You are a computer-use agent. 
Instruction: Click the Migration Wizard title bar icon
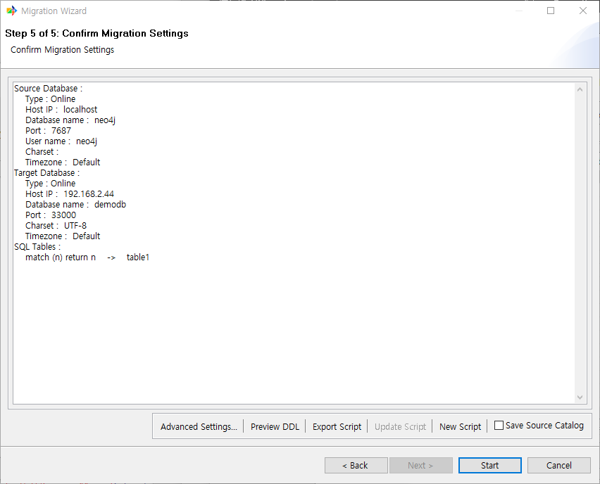(11, 11)
